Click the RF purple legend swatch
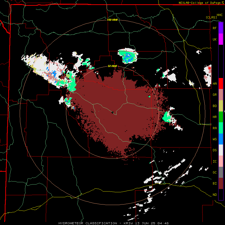Image resolution: width=225 pixels, height=225 pixels. coord(221,28)
